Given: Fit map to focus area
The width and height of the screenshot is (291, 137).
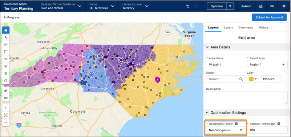Looking at the screenshot, I should 6,115.
